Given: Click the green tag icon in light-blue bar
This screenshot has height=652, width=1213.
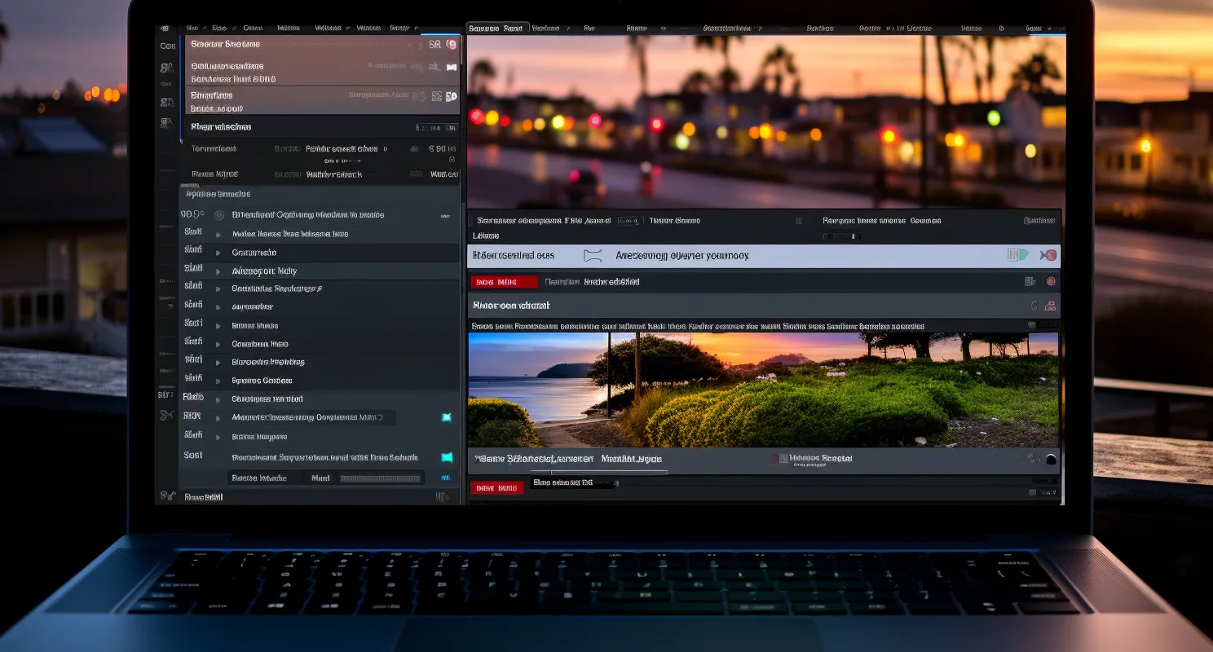Looking at the screenshot, I should click(1017, 255).
